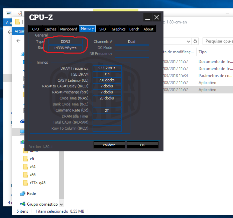Open the Caches tab
This screenshot has width=233, height=218.
(x=50, y=29)
